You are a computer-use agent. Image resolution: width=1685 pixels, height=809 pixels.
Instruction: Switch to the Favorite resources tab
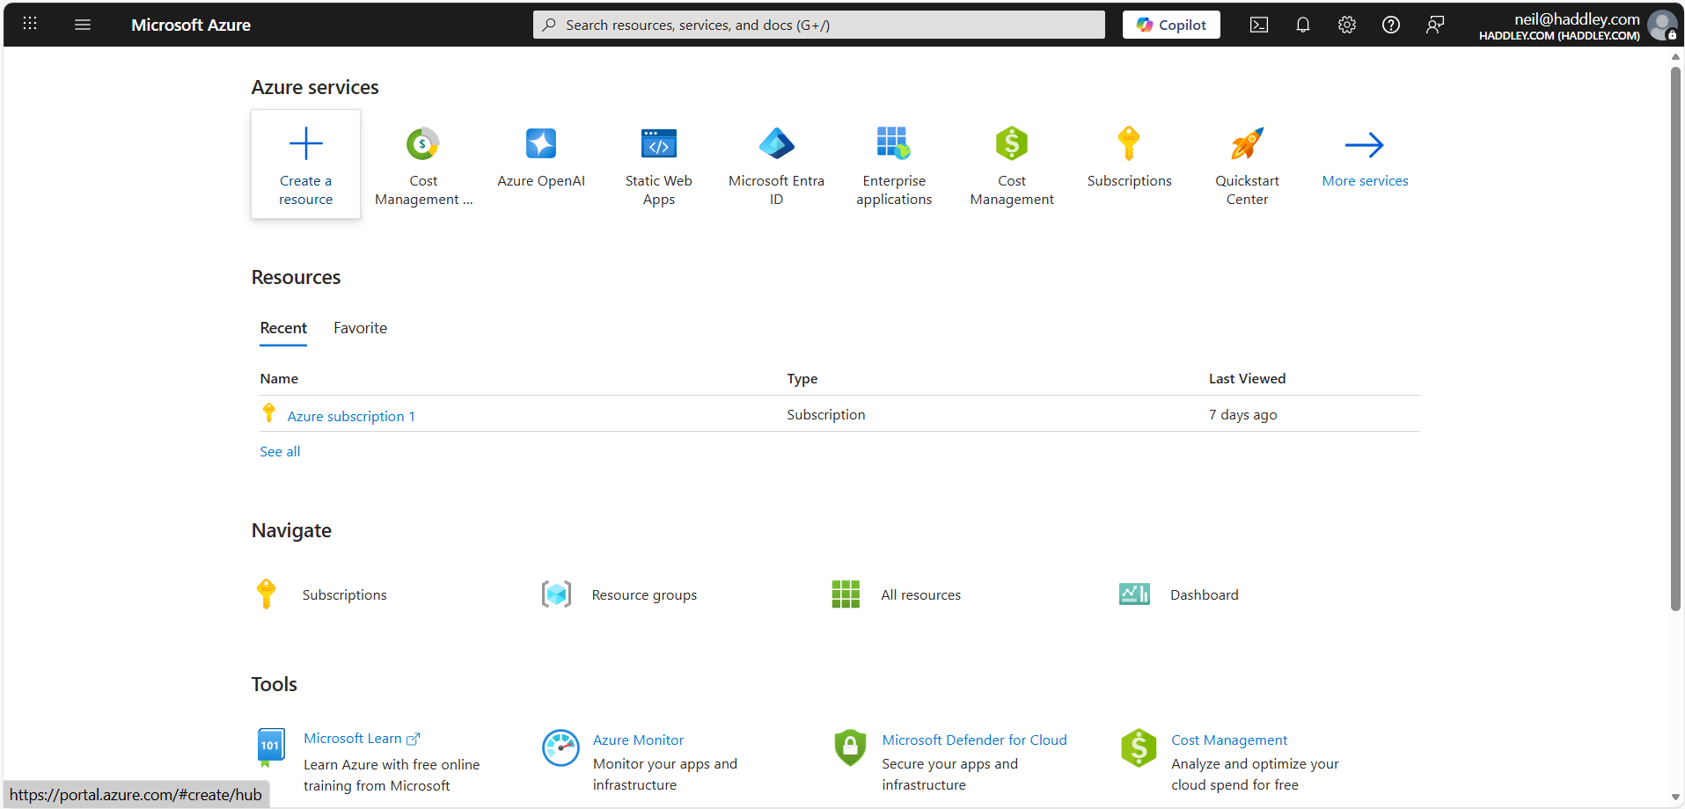click(360, 328)
